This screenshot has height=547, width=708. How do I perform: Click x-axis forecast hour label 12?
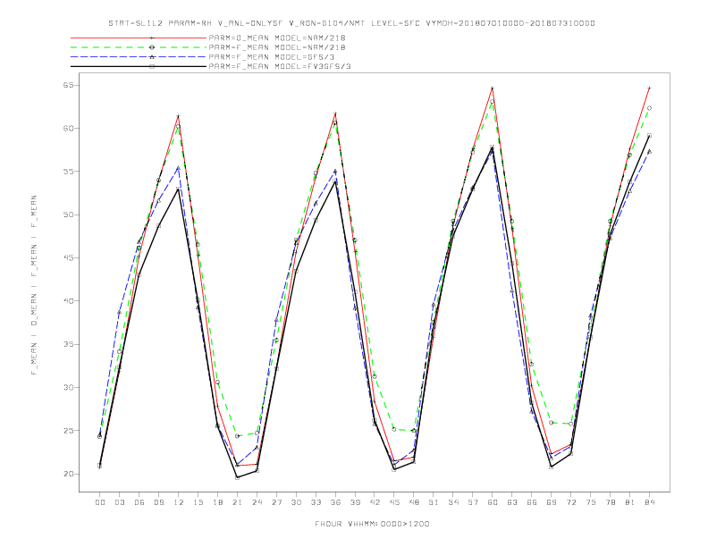179,502
